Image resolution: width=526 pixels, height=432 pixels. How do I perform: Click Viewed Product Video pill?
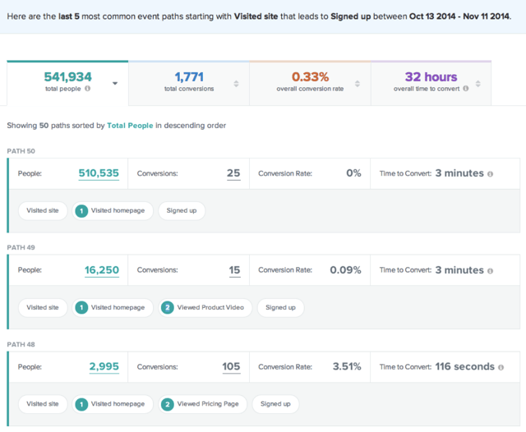tap(205, 308)
